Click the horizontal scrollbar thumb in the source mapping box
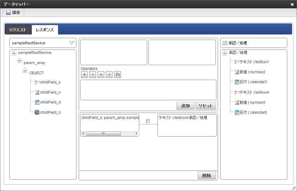297x191 pixels. pos(103,133)
